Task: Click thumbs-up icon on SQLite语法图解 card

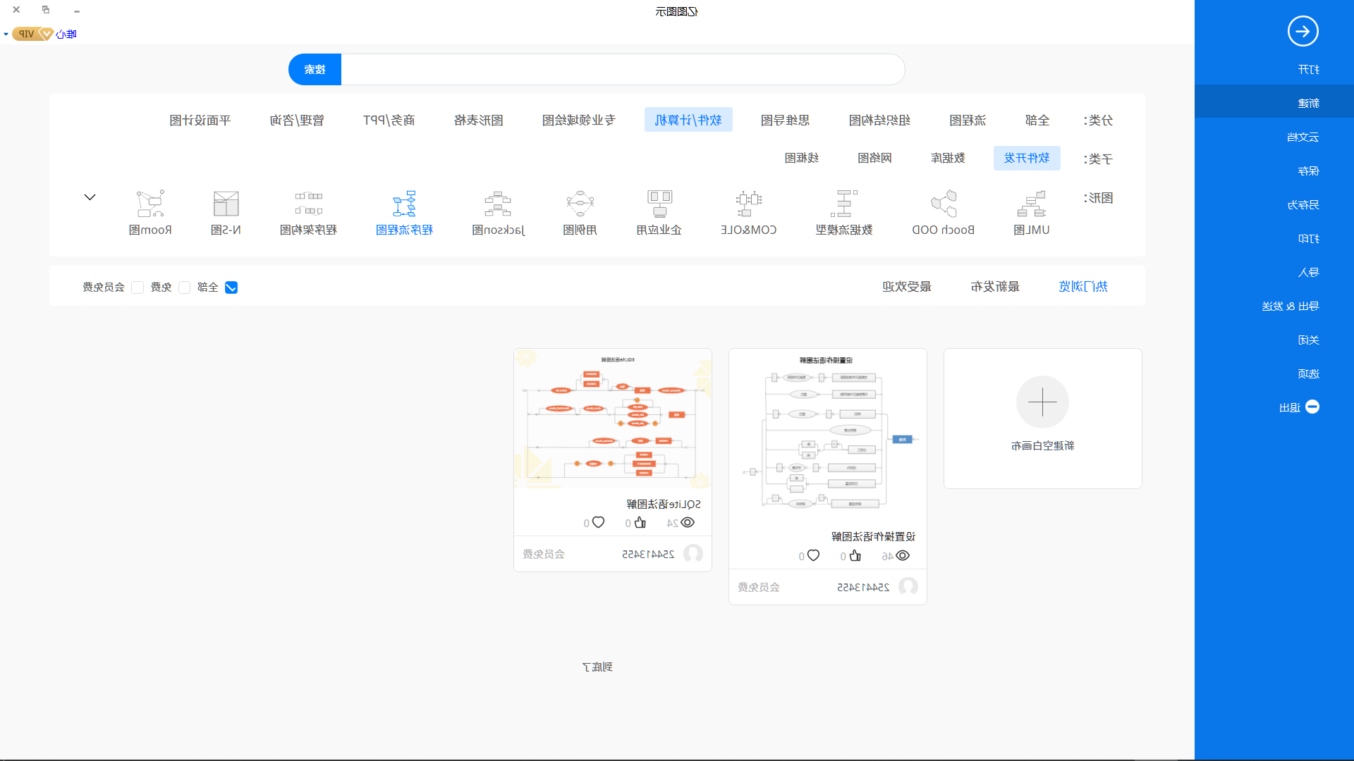Action: click(640, 522)
